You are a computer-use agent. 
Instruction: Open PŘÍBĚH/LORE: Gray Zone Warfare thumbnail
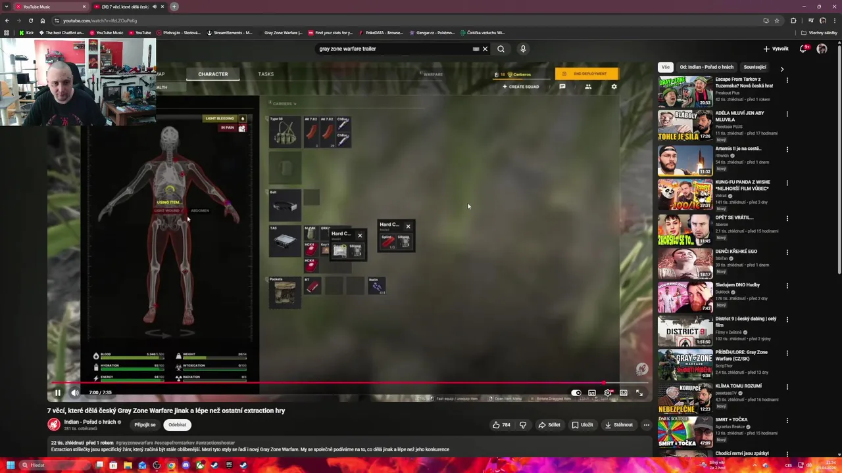[x=685, y=365]
